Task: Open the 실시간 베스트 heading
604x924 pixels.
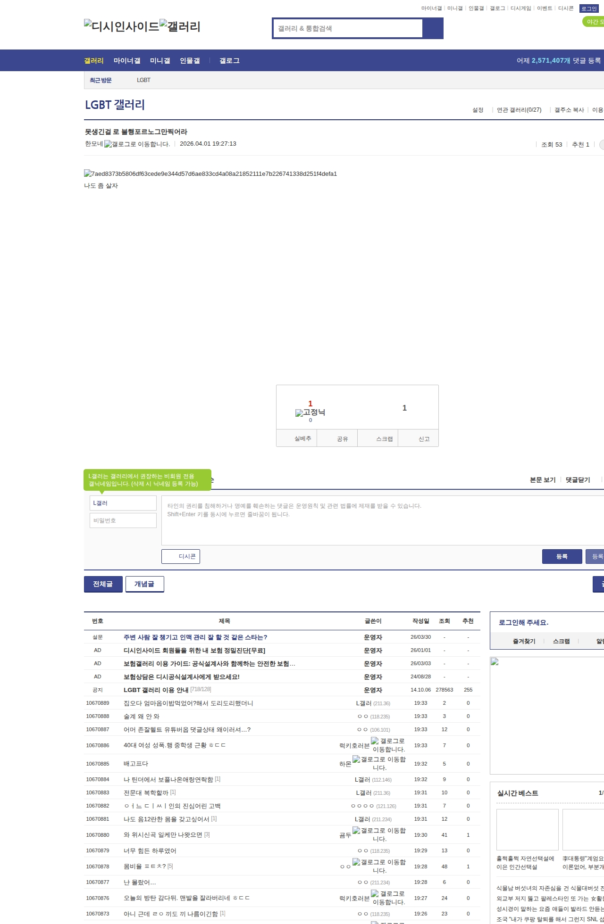Action: click(x=518, y=793)
